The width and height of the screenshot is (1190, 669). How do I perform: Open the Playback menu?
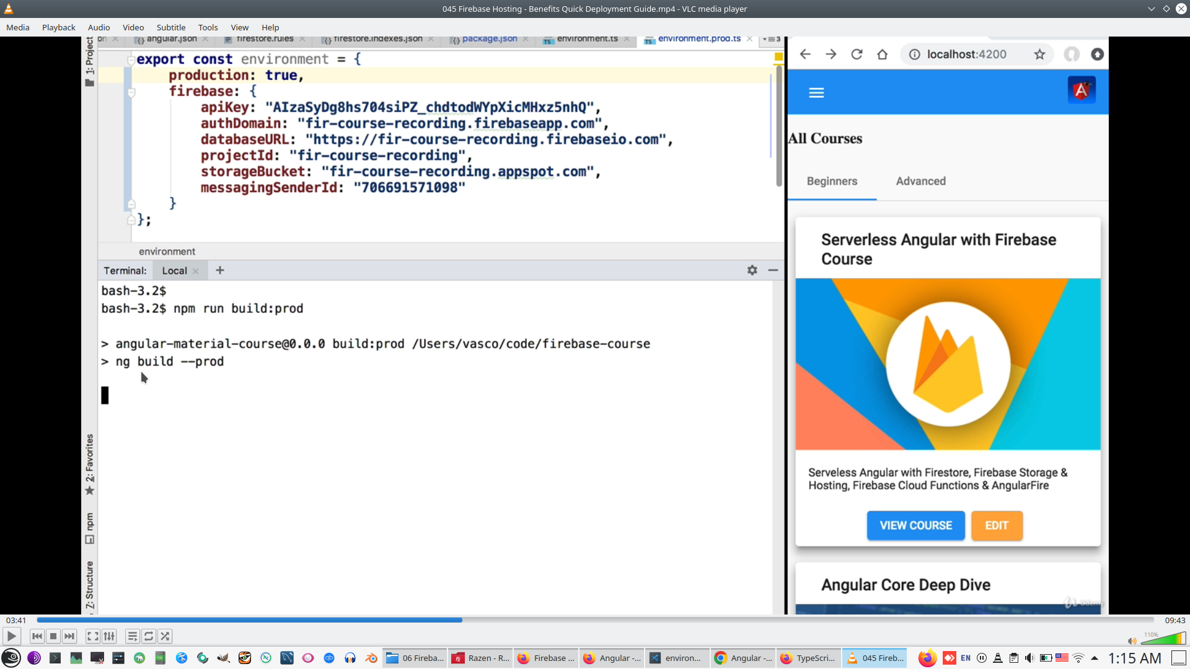58,27
